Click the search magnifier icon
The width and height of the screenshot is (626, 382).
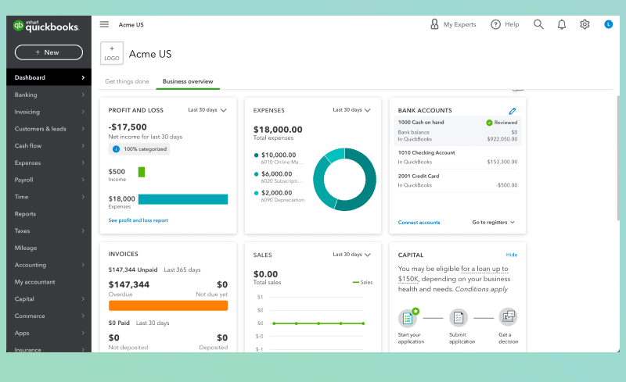point(538,24)
